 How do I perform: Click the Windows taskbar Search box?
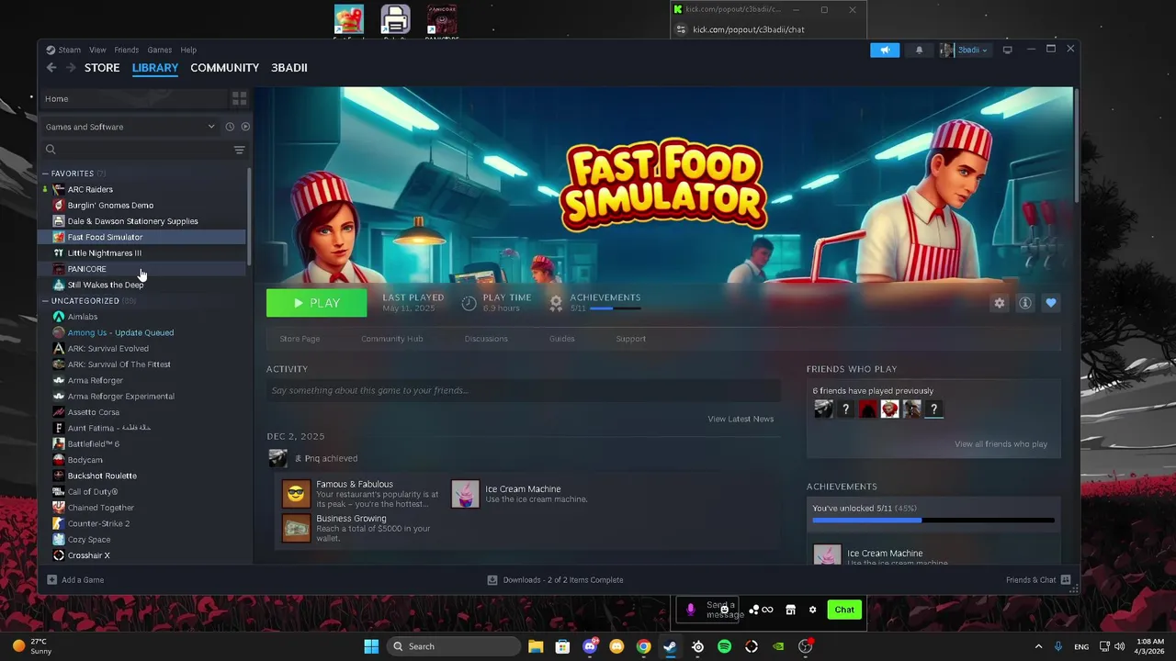click(452, 646)
